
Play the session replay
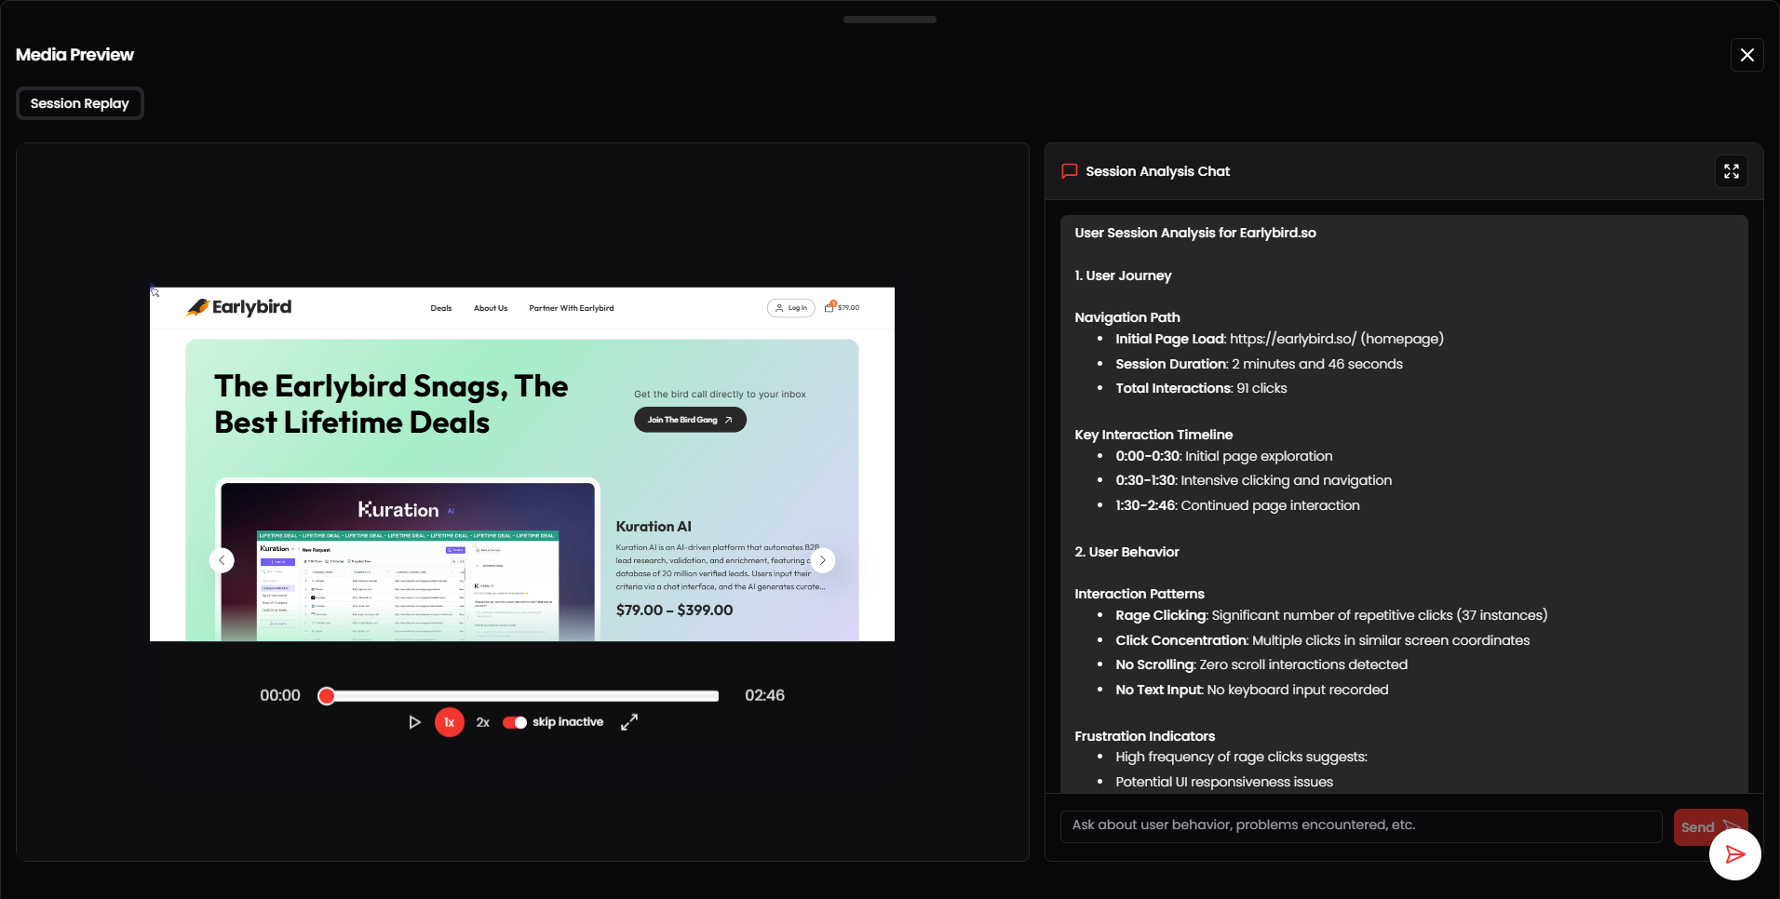415,722
